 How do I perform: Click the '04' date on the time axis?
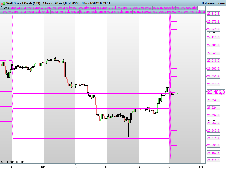click(138, 167)
